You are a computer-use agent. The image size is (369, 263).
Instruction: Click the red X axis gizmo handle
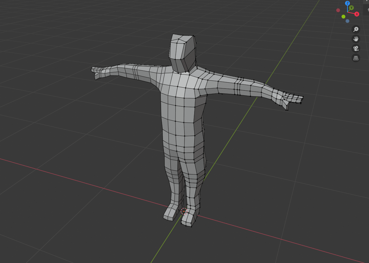tap(357, 14)
